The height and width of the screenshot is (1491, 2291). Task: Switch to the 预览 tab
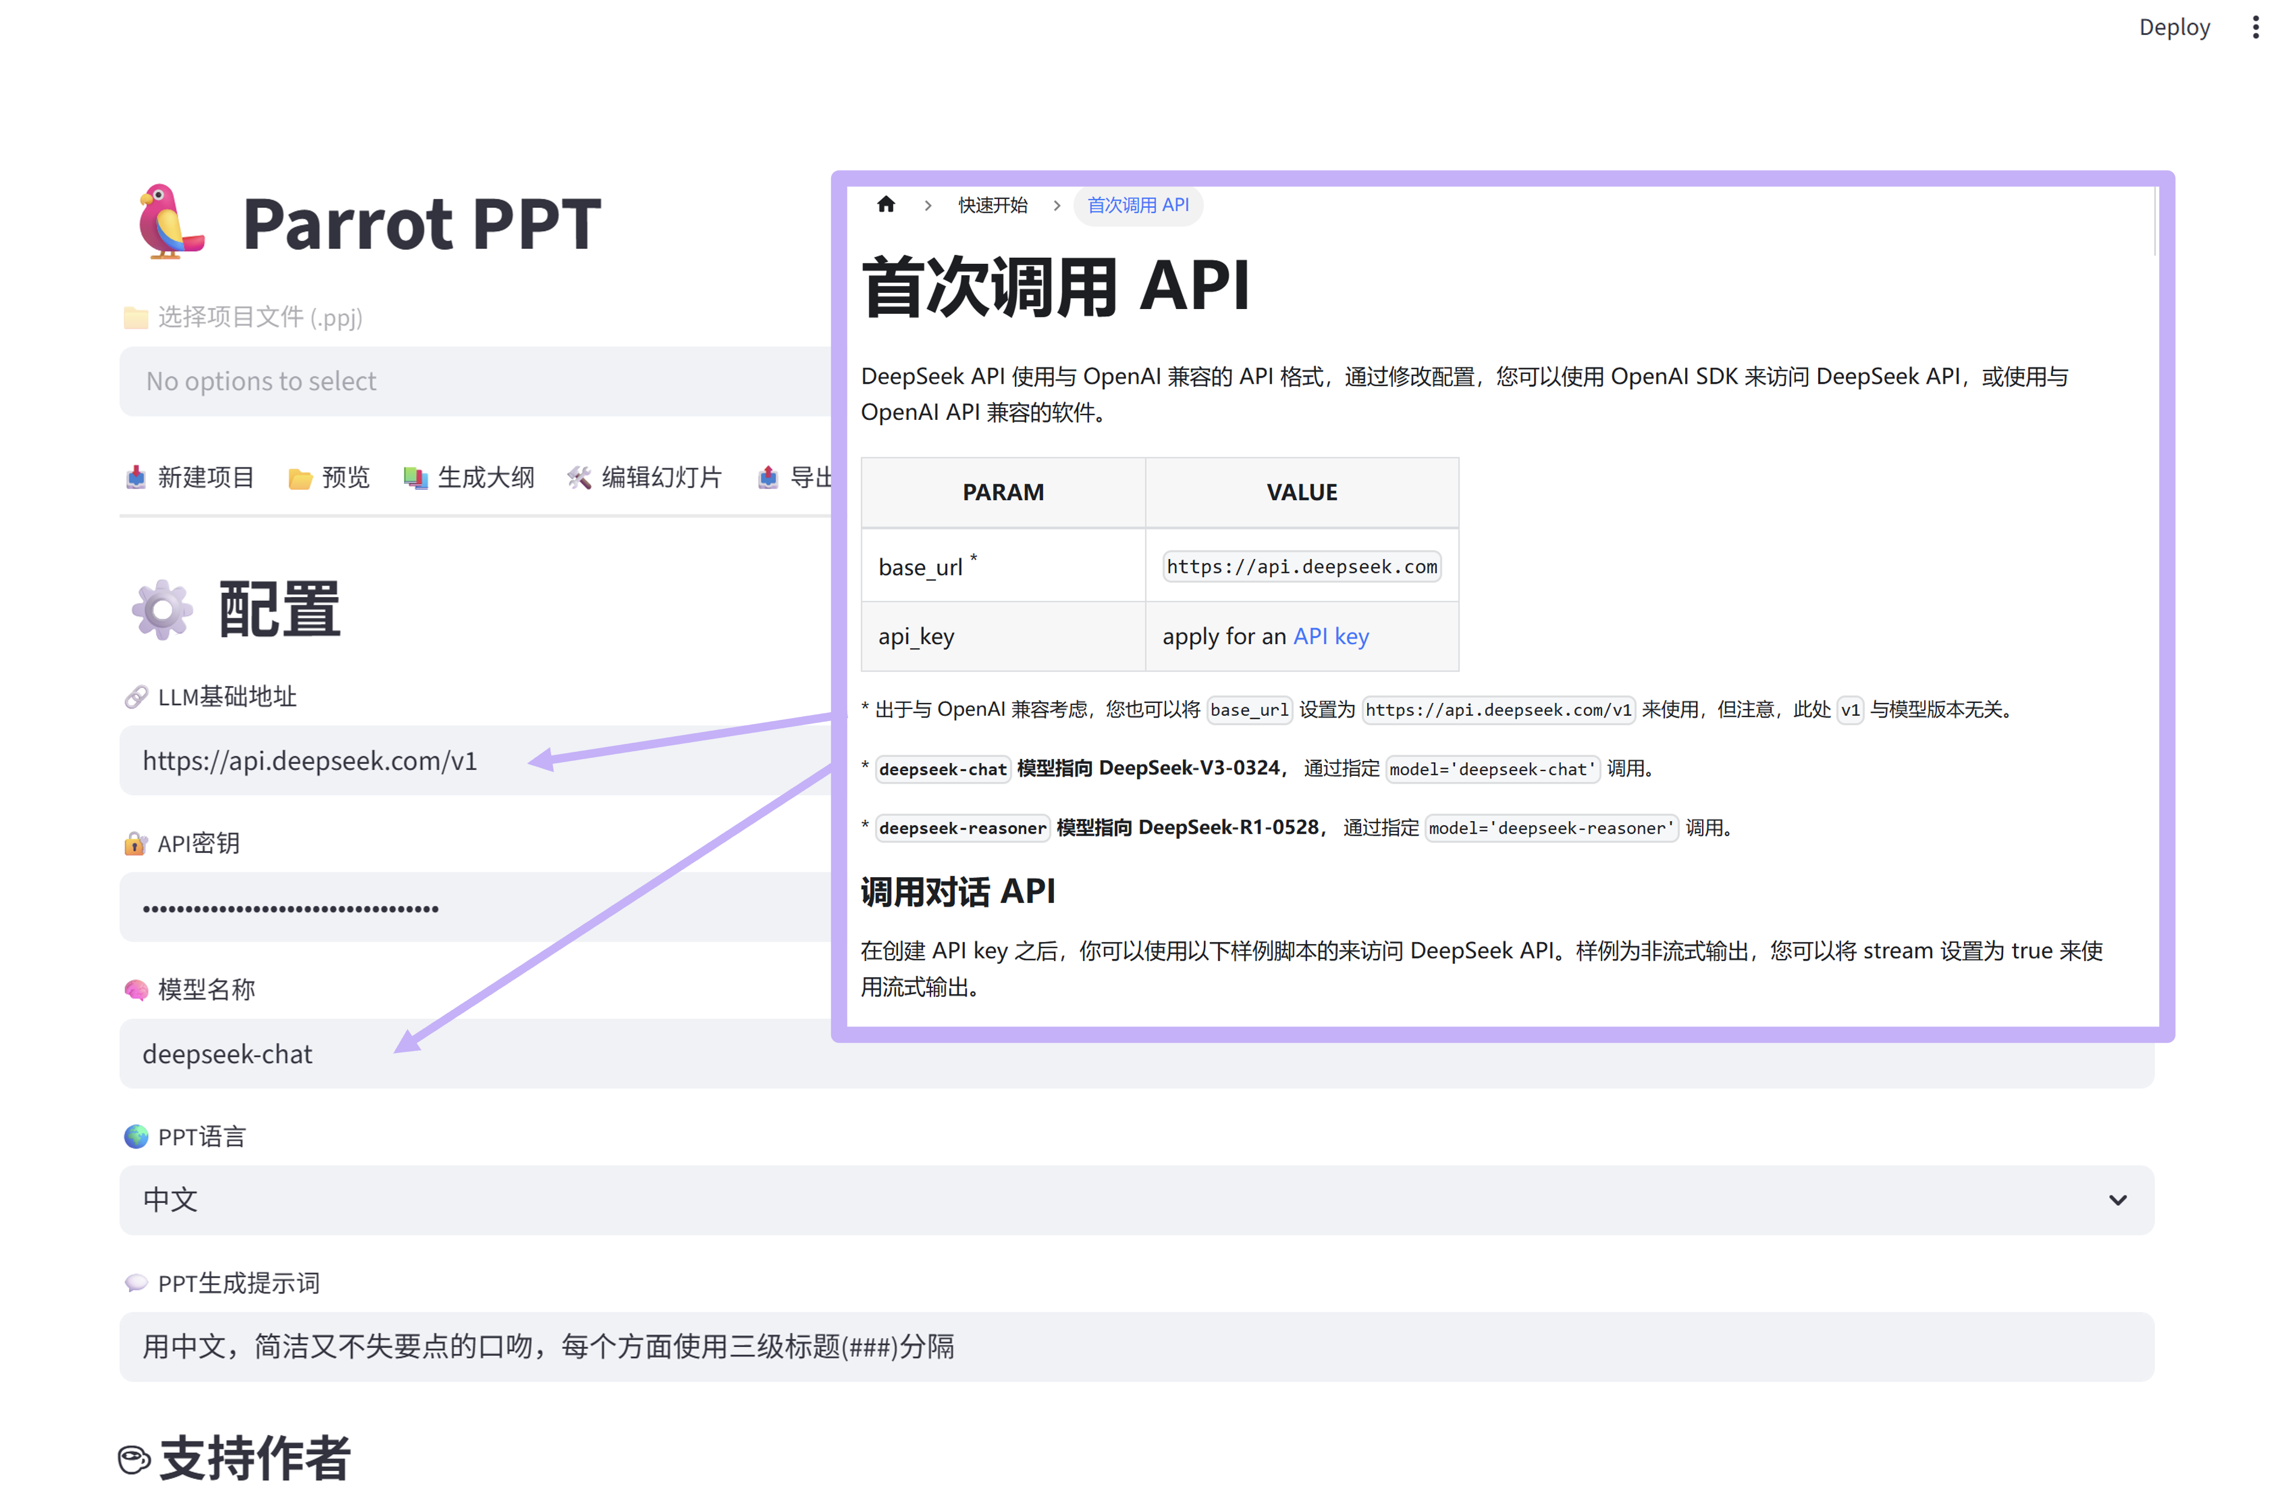click(x=329, y=478)
